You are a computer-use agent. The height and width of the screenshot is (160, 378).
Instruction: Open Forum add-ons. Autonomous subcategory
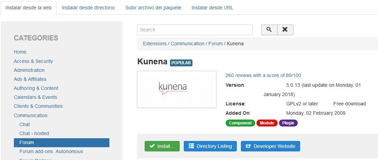51,152
